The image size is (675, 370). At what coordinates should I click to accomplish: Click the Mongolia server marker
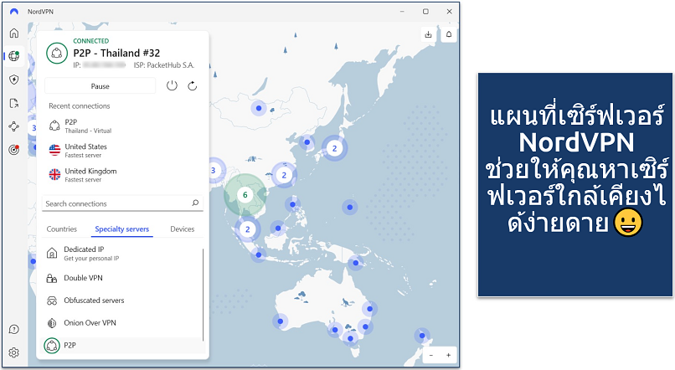[x=259, y=109]
